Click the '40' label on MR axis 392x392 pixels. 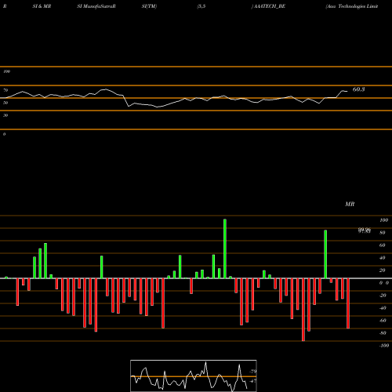click(x=383, y=258)
